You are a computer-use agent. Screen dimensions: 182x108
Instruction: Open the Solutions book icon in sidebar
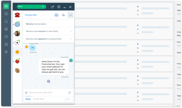6,29
